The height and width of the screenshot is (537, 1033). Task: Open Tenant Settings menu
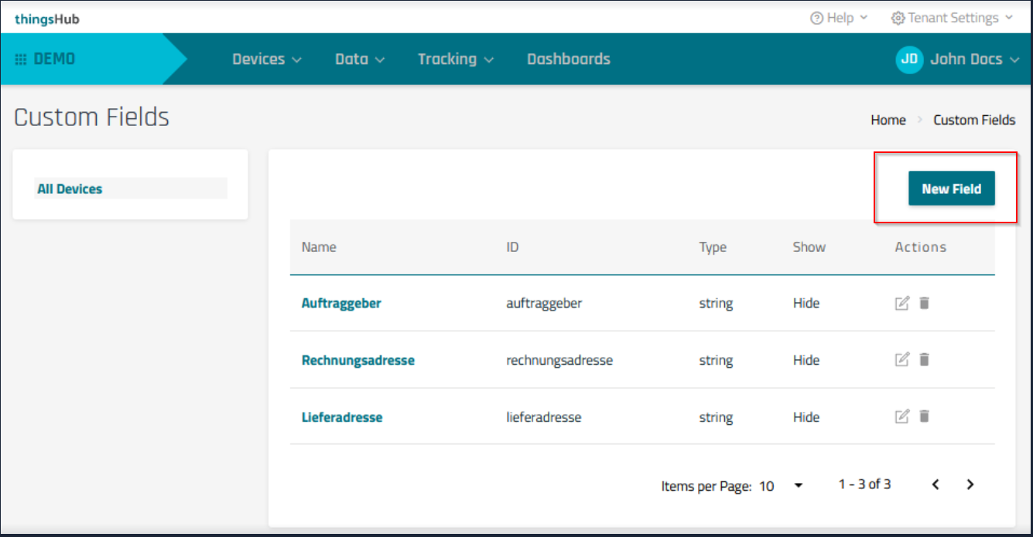pyautogui.click(x=952, y=18)
